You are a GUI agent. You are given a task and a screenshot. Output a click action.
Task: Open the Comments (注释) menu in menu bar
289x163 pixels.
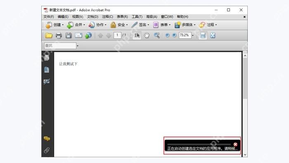[107, 17]
